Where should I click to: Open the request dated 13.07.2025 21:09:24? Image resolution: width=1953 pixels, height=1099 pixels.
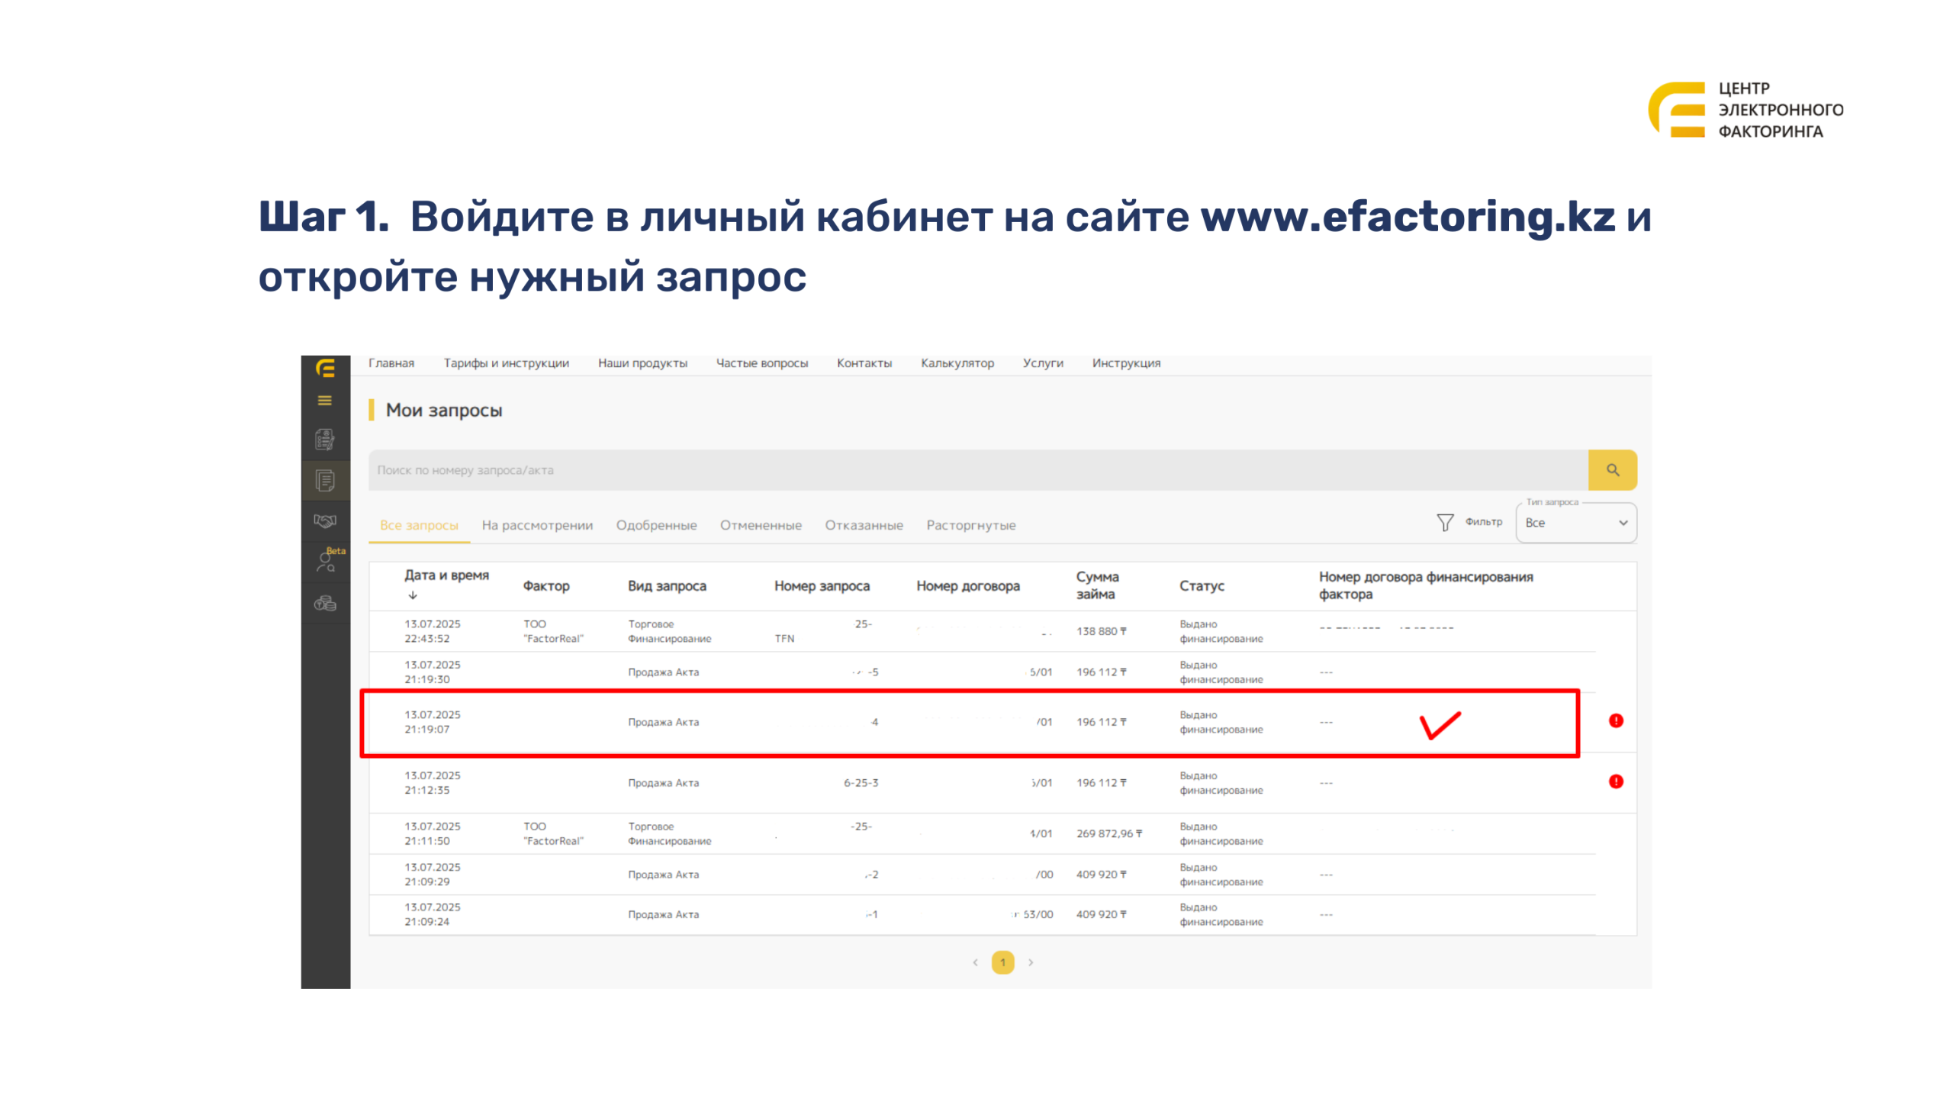click(983, 914)
